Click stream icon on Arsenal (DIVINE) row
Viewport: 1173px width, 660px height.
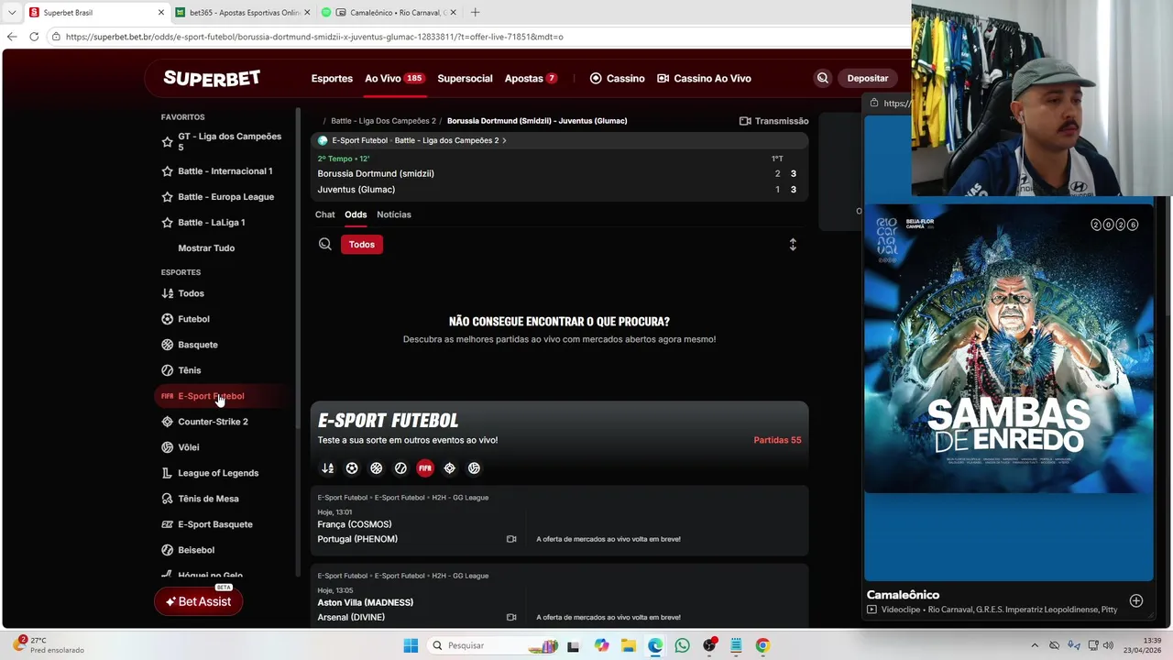511,617
